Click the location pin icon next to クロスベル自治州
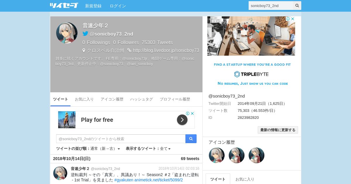Screen dimensions: 351x184 pyautogui.click(x=84, y=50)
